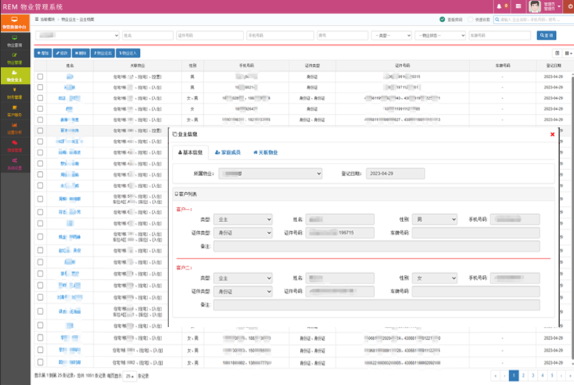Open 系统设置 gears icon in sidebar
This screenshot has height=385, width=574.
(x=15, y=164)
